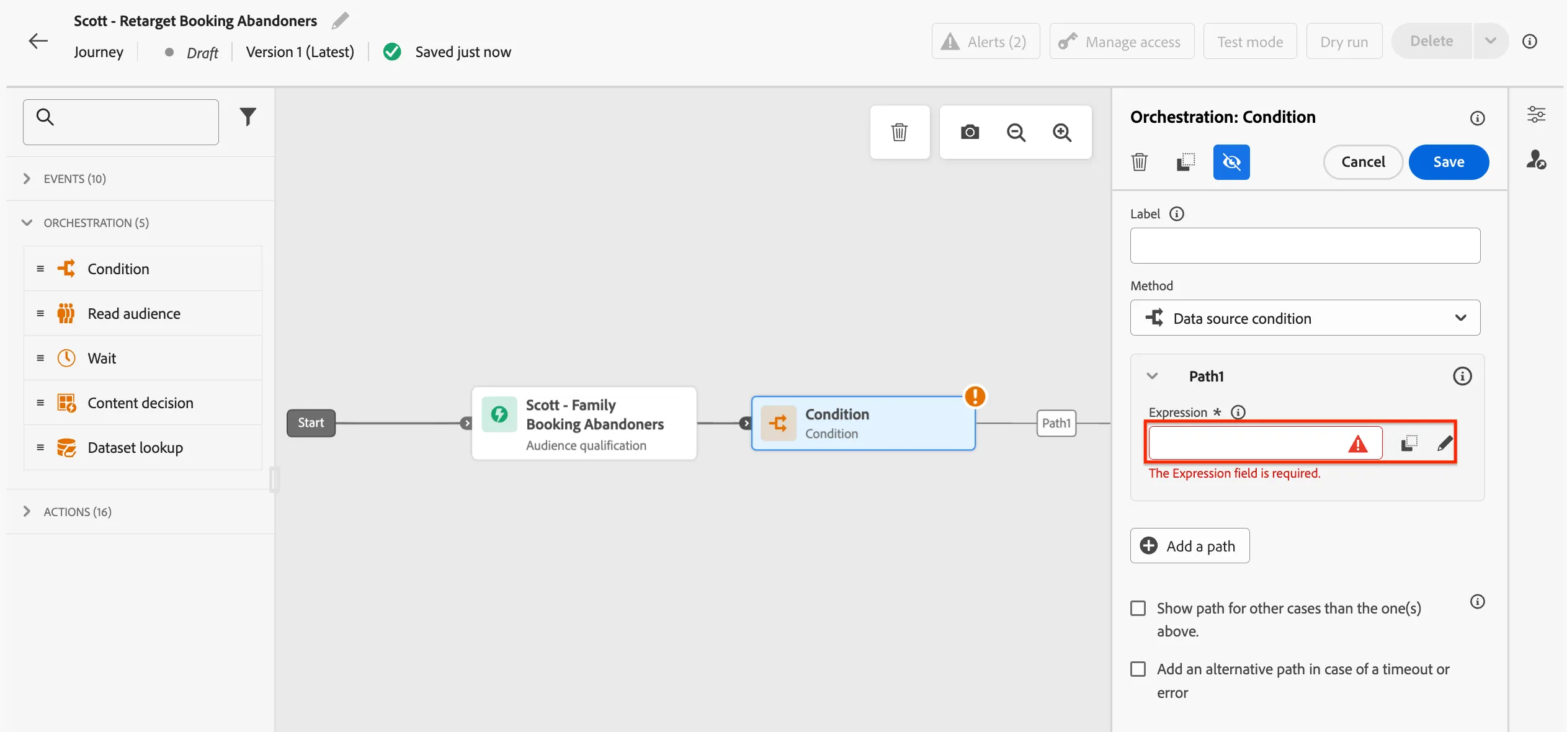Delete the selection with the canvas trash icon
Viewport: 1567px width, 732px height.
[x=900, y=132]
